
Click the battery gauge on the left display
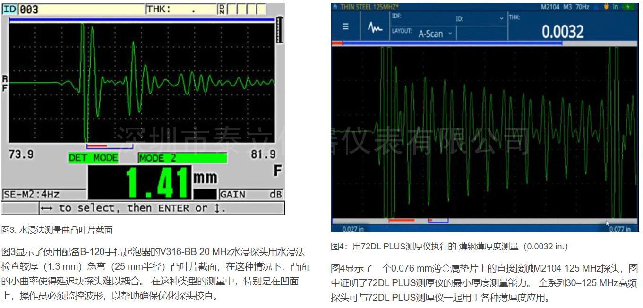(x=281, y=30)
